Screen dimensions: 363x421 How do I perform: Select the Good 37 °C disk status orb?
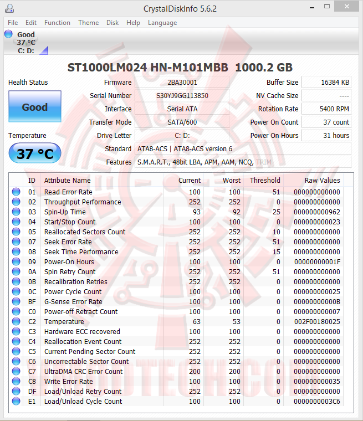(8, 34)
